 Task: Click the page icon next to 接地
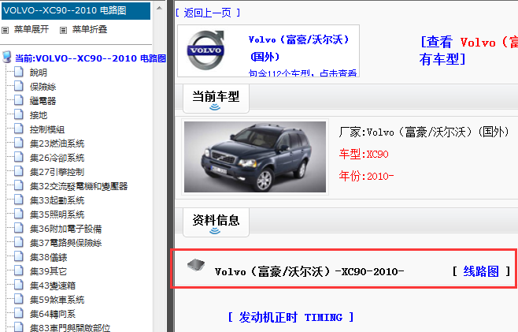(19, 114)
